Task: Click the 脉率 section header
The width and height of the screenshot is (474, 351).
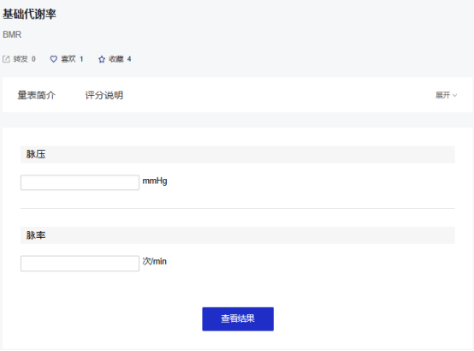Action: pyautogui.click(x=238, y=235)
